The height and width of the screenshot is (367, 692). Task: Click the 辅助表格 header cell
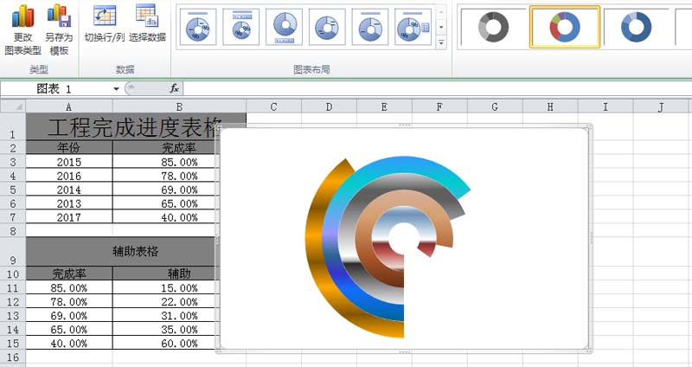click(x=121, y=251)
